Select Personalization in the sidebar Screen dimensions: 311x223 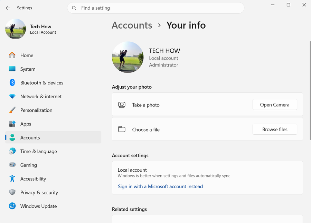coord(53,110)
